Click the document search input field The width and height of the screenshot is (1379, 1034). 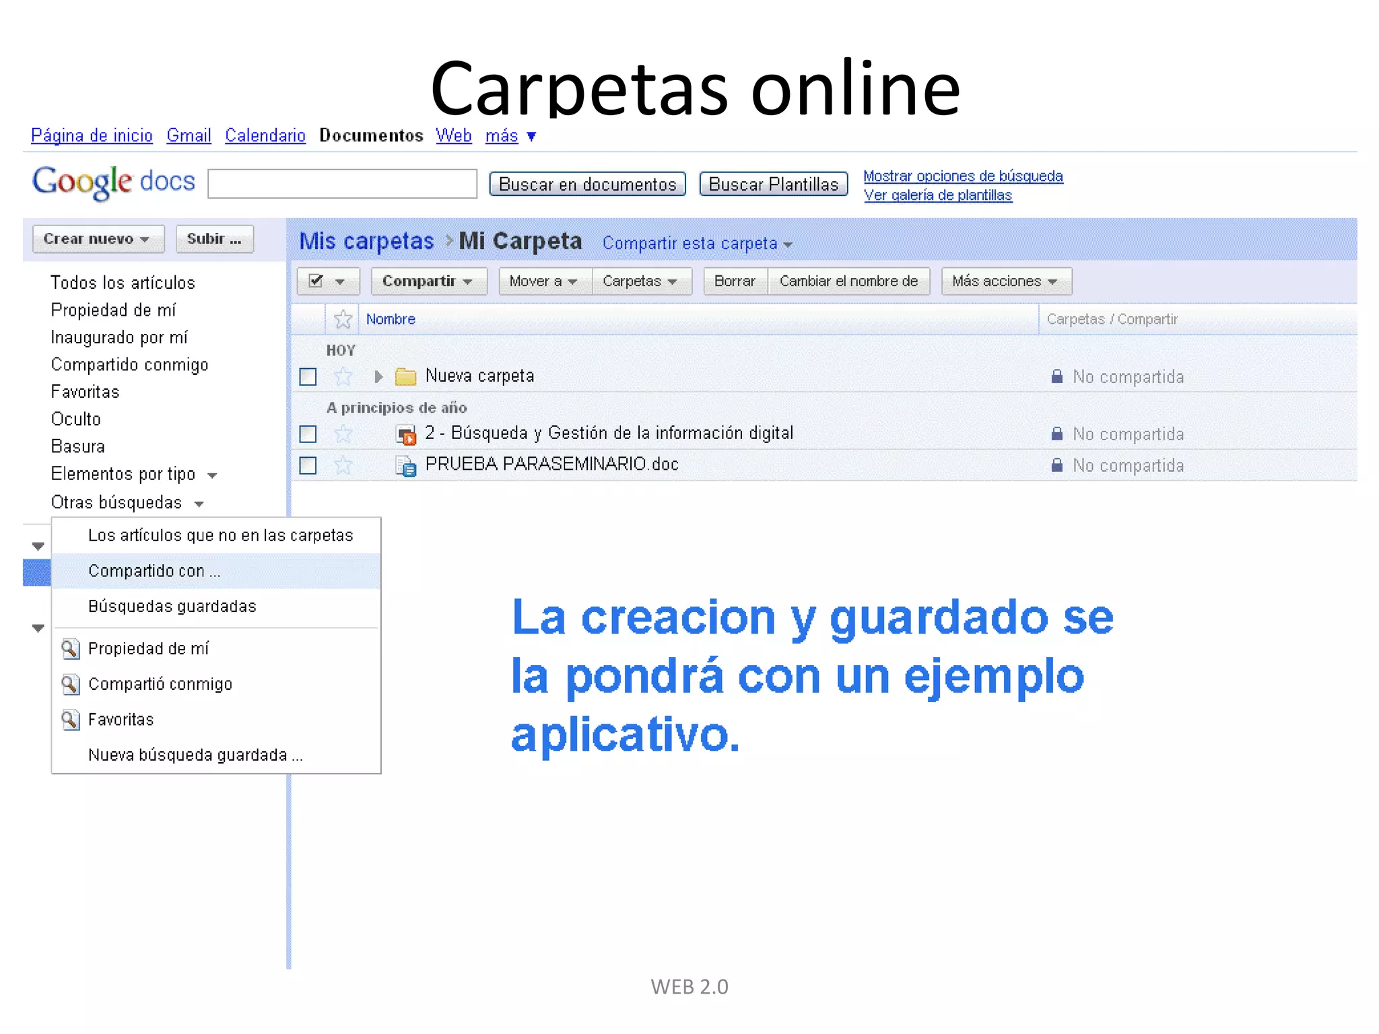(x=342, y=184)
